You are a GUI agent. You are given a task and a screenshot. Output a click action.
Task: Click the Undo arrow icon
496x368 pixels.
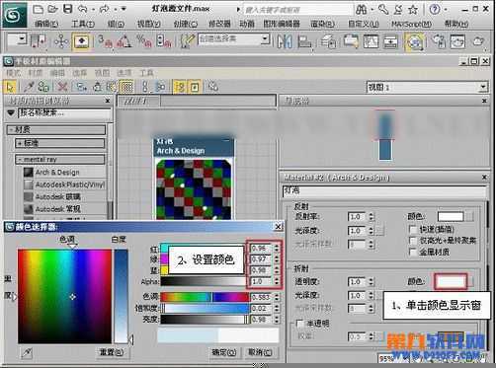pos(82,9)
